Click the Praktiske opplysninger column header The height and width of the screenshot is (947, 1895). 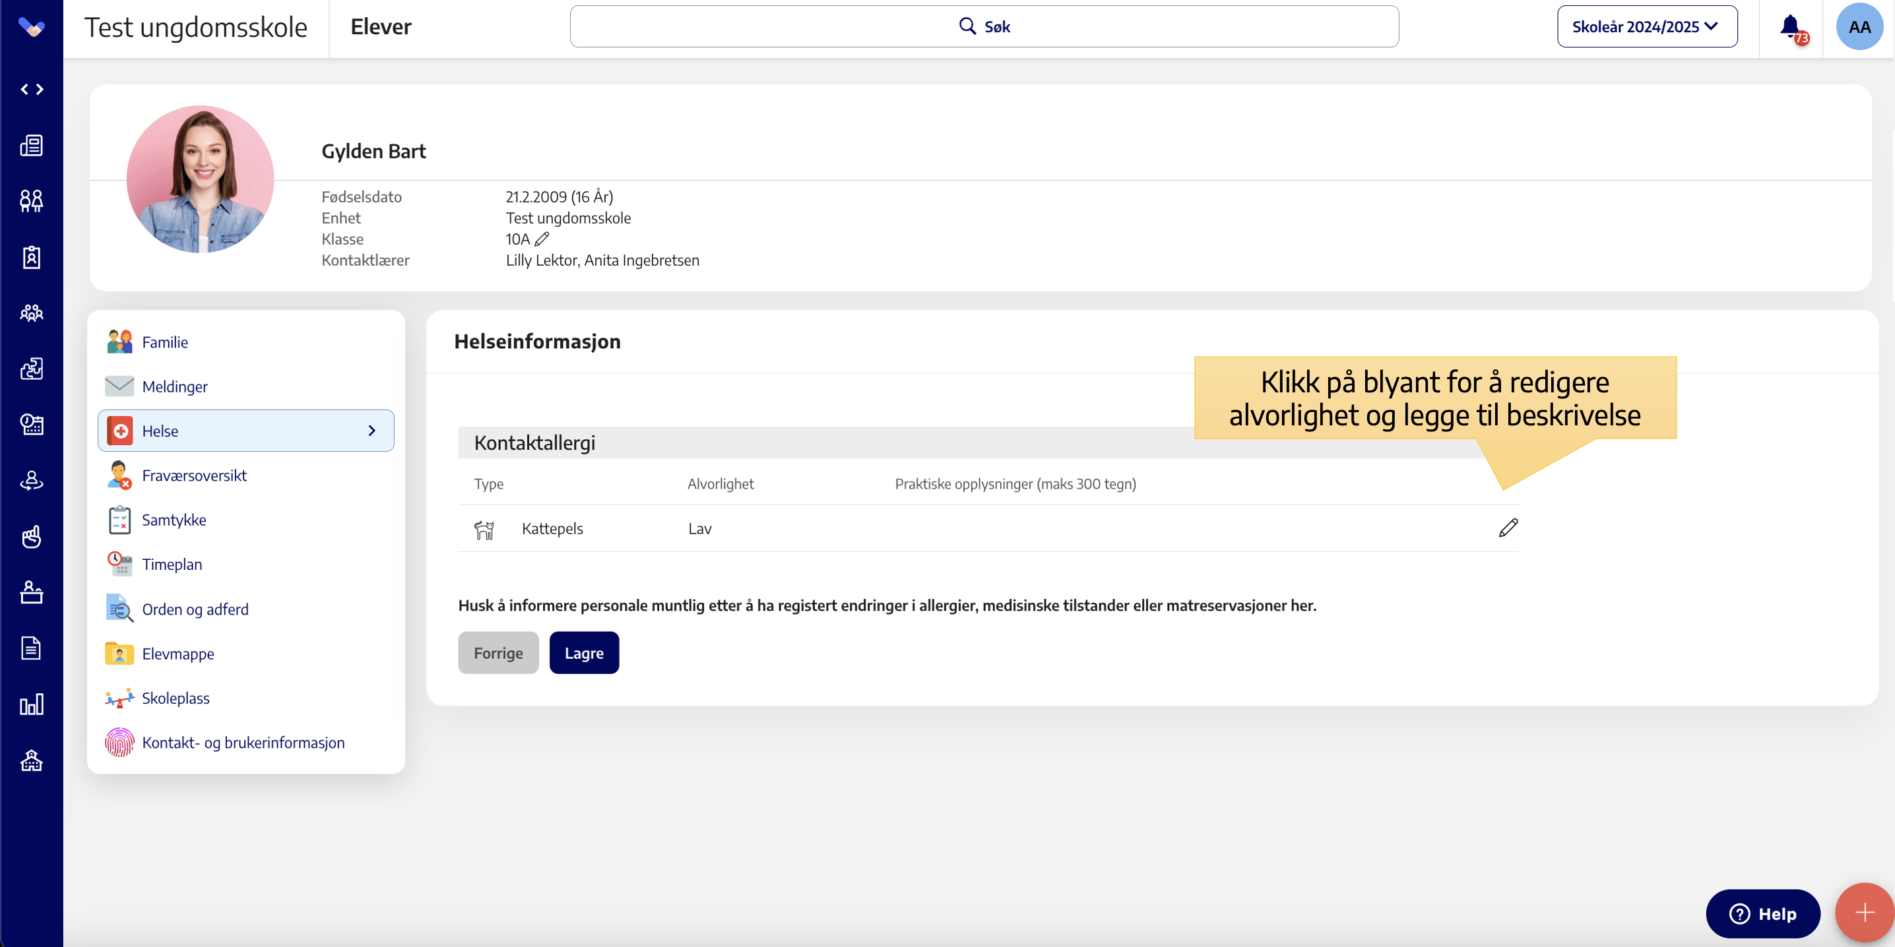tap(1015, 484)
